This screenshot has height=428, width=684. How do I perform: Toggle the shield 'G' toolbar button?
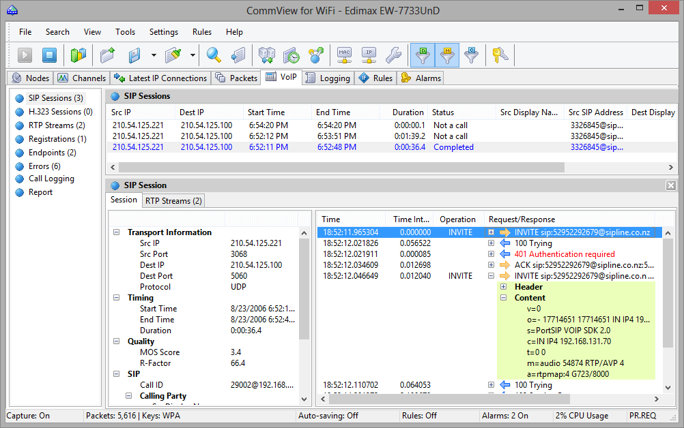(x=472, y=55)
